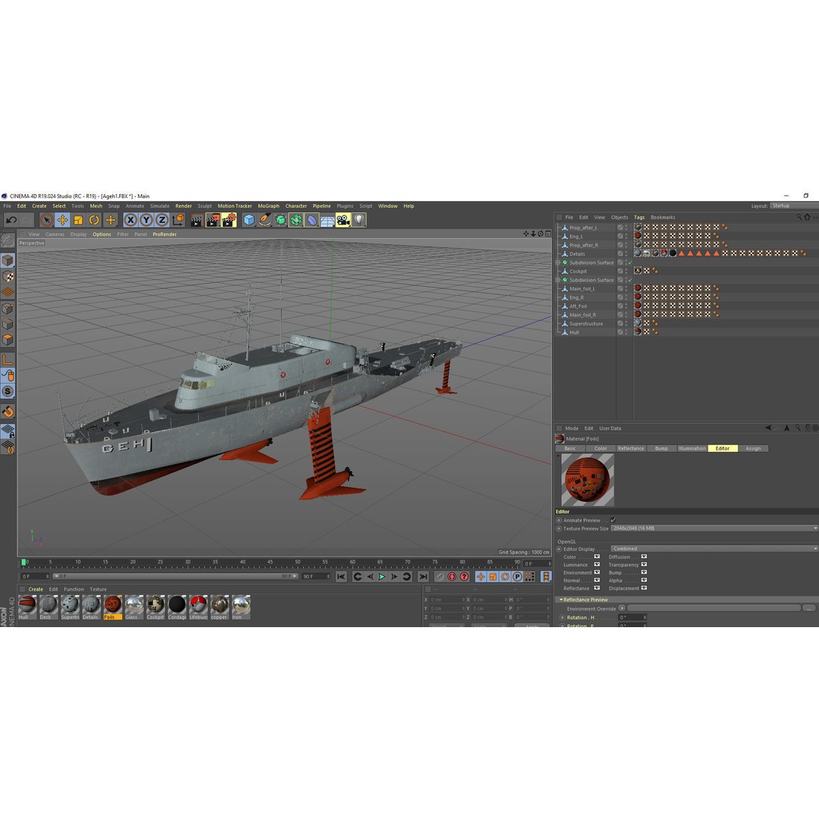
Task: Enable Snap magnet icon in left toolbar
Action: (x=8, y=412)
